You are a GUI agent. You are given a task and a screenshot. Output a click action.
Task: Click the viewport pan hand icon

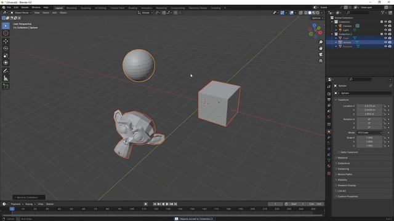coord(321,48)
